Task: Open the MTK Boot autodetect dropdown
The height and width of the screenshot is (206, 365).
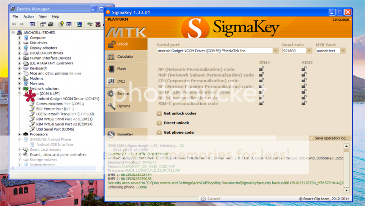Action: pos(343,51)
